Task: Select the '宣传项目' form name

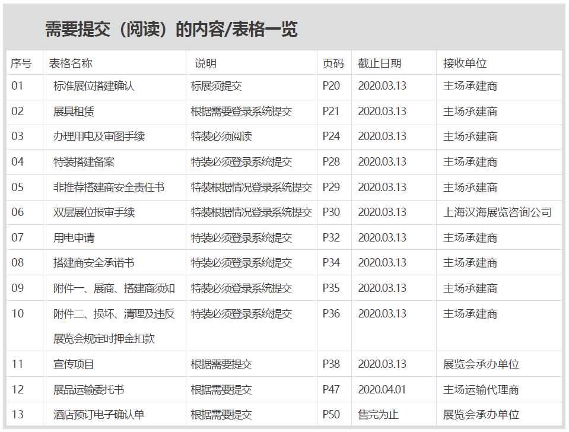Action: coord(74,364)
